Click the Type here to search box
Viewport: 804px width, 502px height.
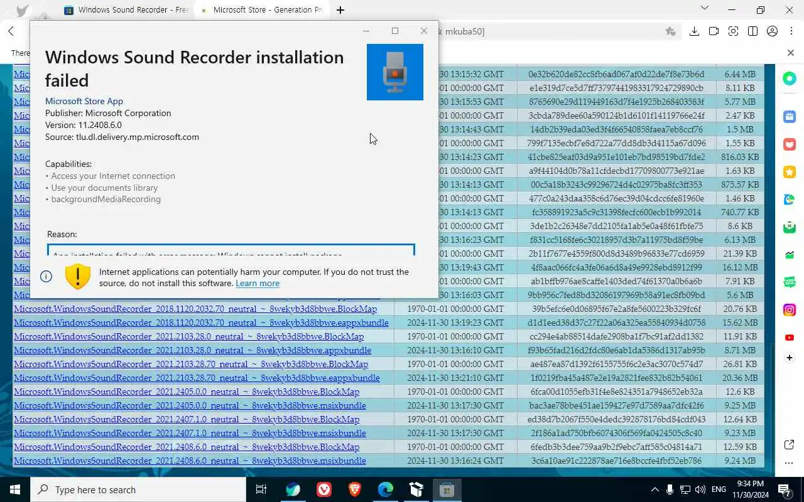(x=138, y=489)
